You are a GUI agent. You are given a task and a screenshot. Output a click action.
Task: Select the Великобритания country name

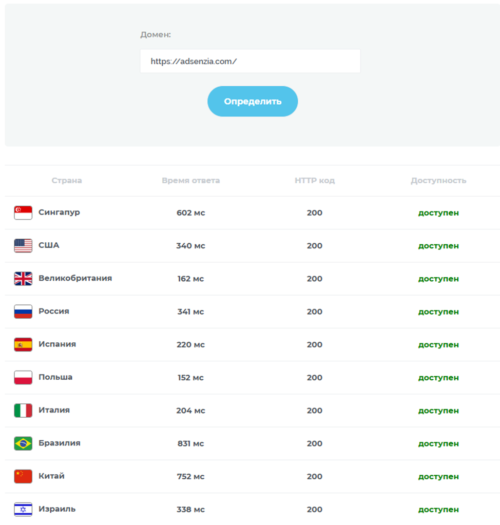click(75, 278)
